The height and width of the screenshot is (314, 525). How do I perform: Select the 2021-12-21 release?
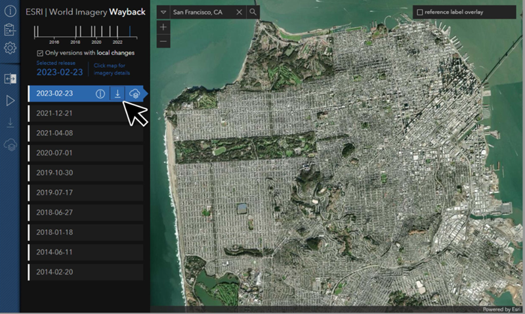pos(86,113)
